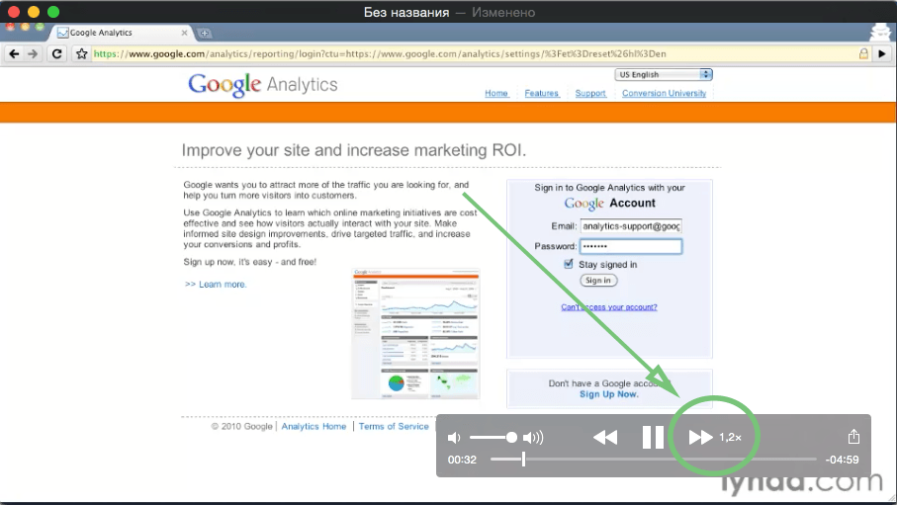Adjust the player volume slider
Screen dimensions: 897x505
(493, 438)
